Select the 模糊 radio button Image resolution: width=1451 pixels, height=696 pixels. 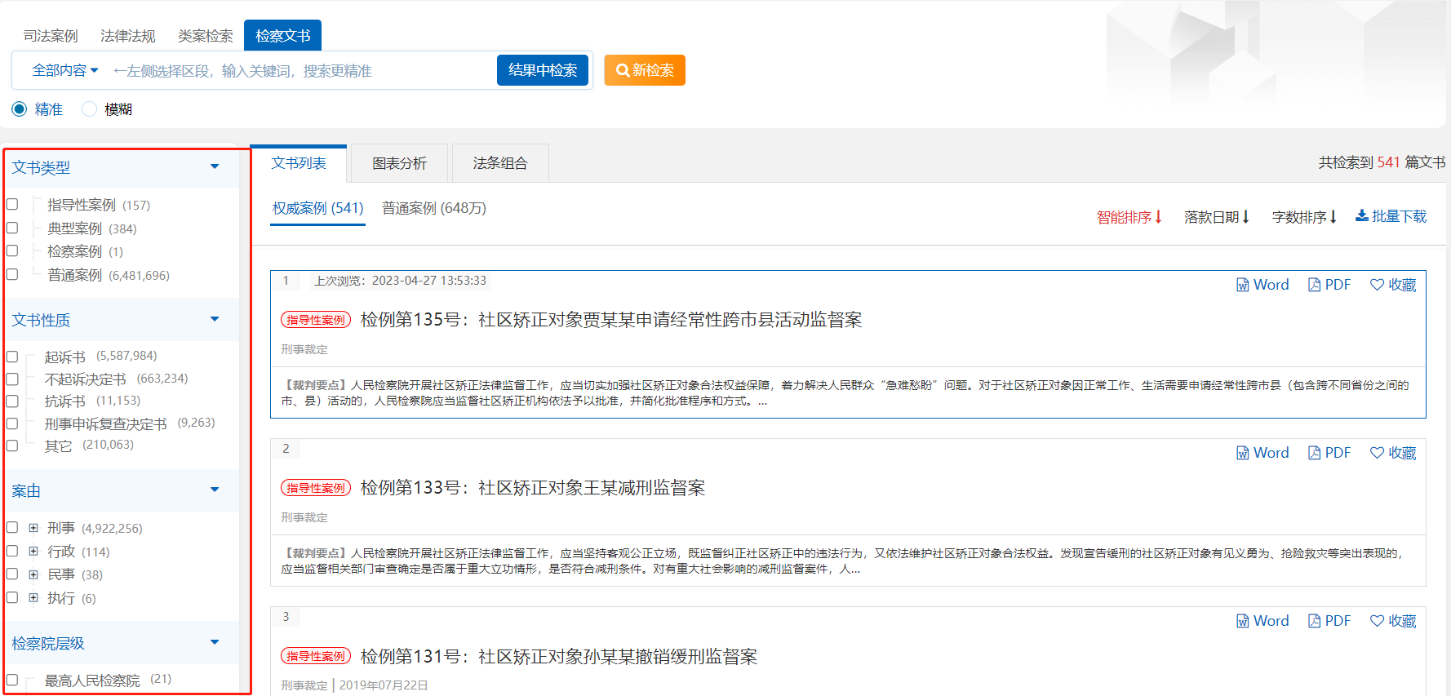pyautogui.click(x=90, y=109)
